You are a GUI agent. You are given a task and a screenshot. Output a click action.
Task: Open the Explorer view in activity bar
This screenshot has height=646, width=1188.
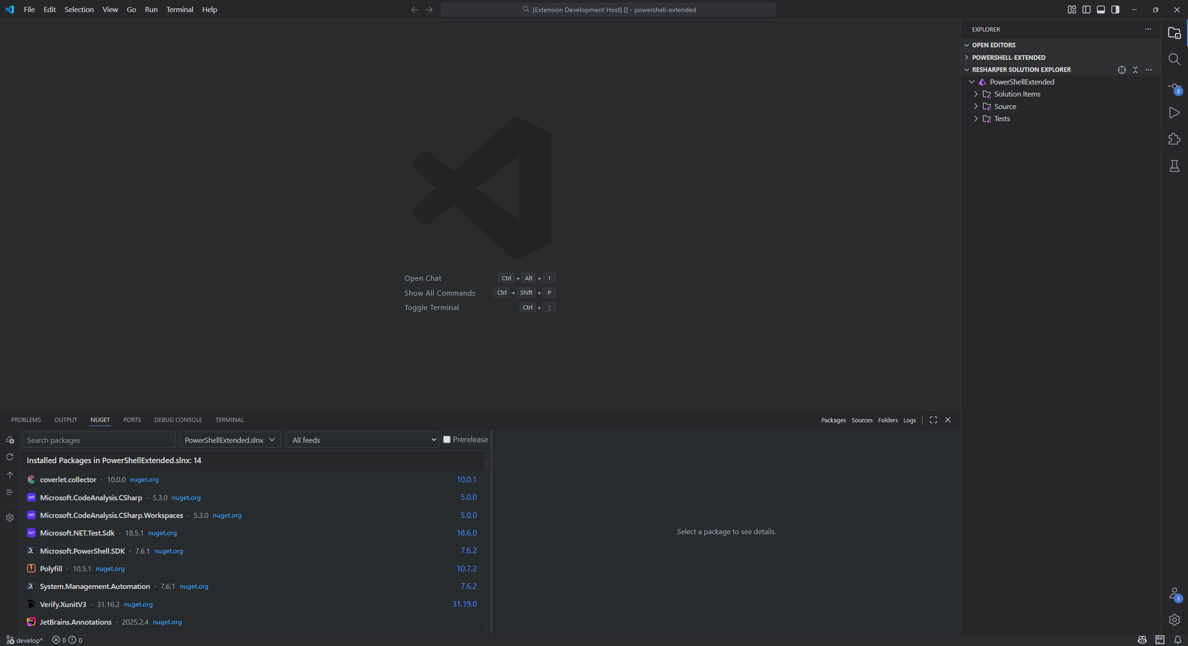[1174, 33]
